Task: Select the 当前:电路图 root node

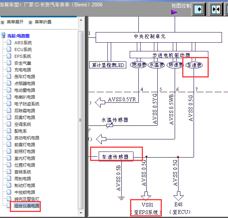Action: [x=18, y=36]
